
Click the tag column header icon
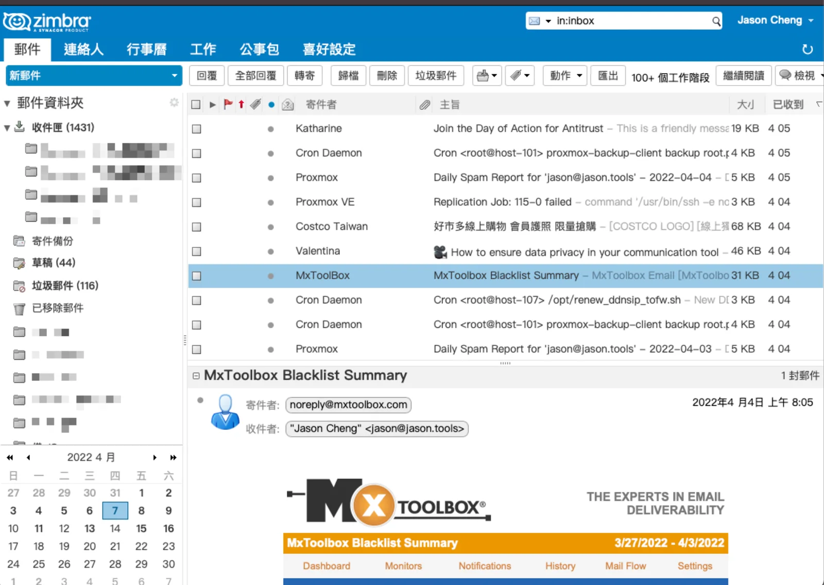click(255, 105)
